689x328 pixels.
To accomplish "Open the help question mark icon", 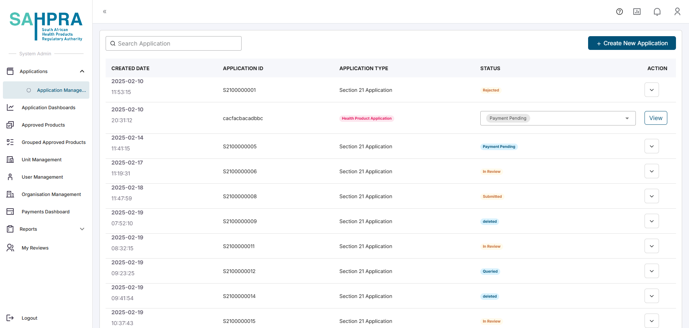I will click(x=620, y=12).
